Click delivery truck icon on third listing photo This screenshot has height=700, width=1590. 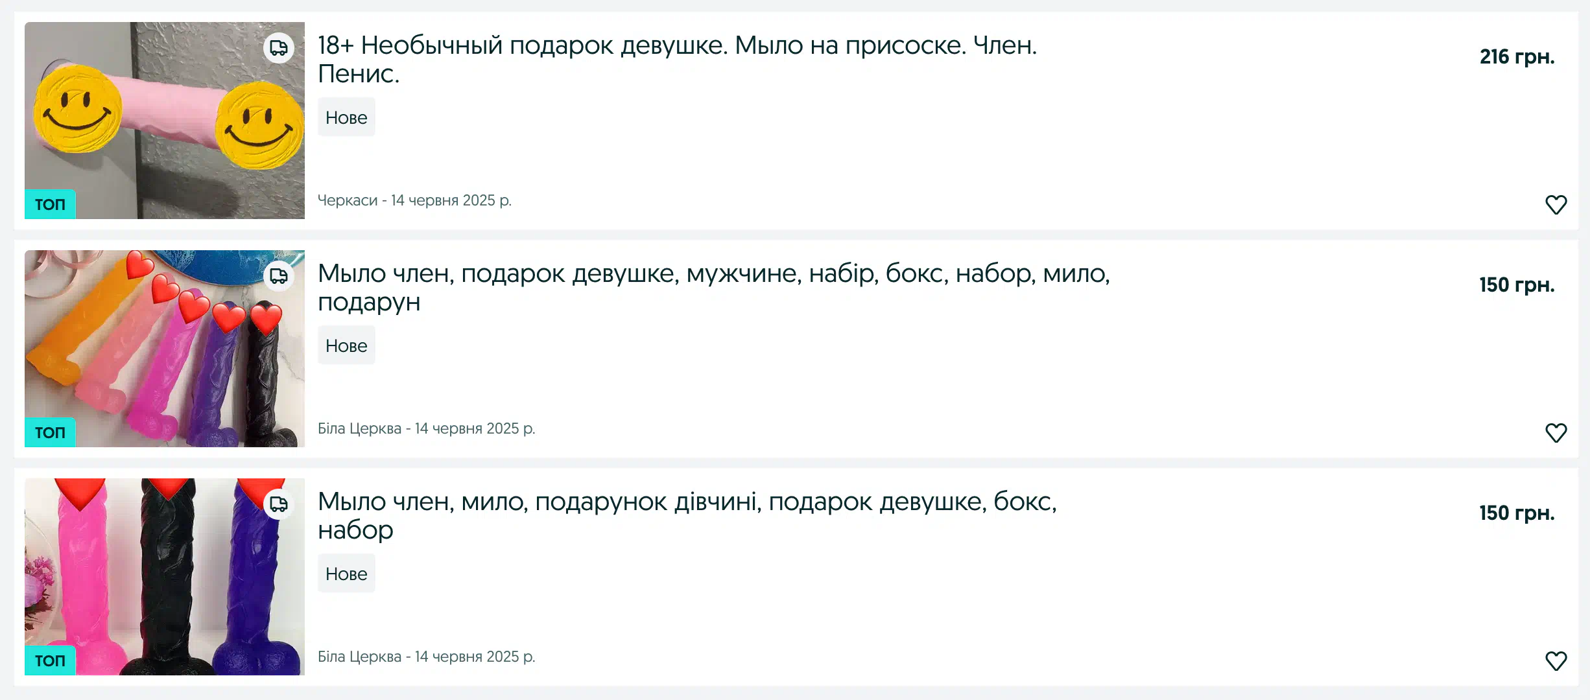click(x=279, y=504)
